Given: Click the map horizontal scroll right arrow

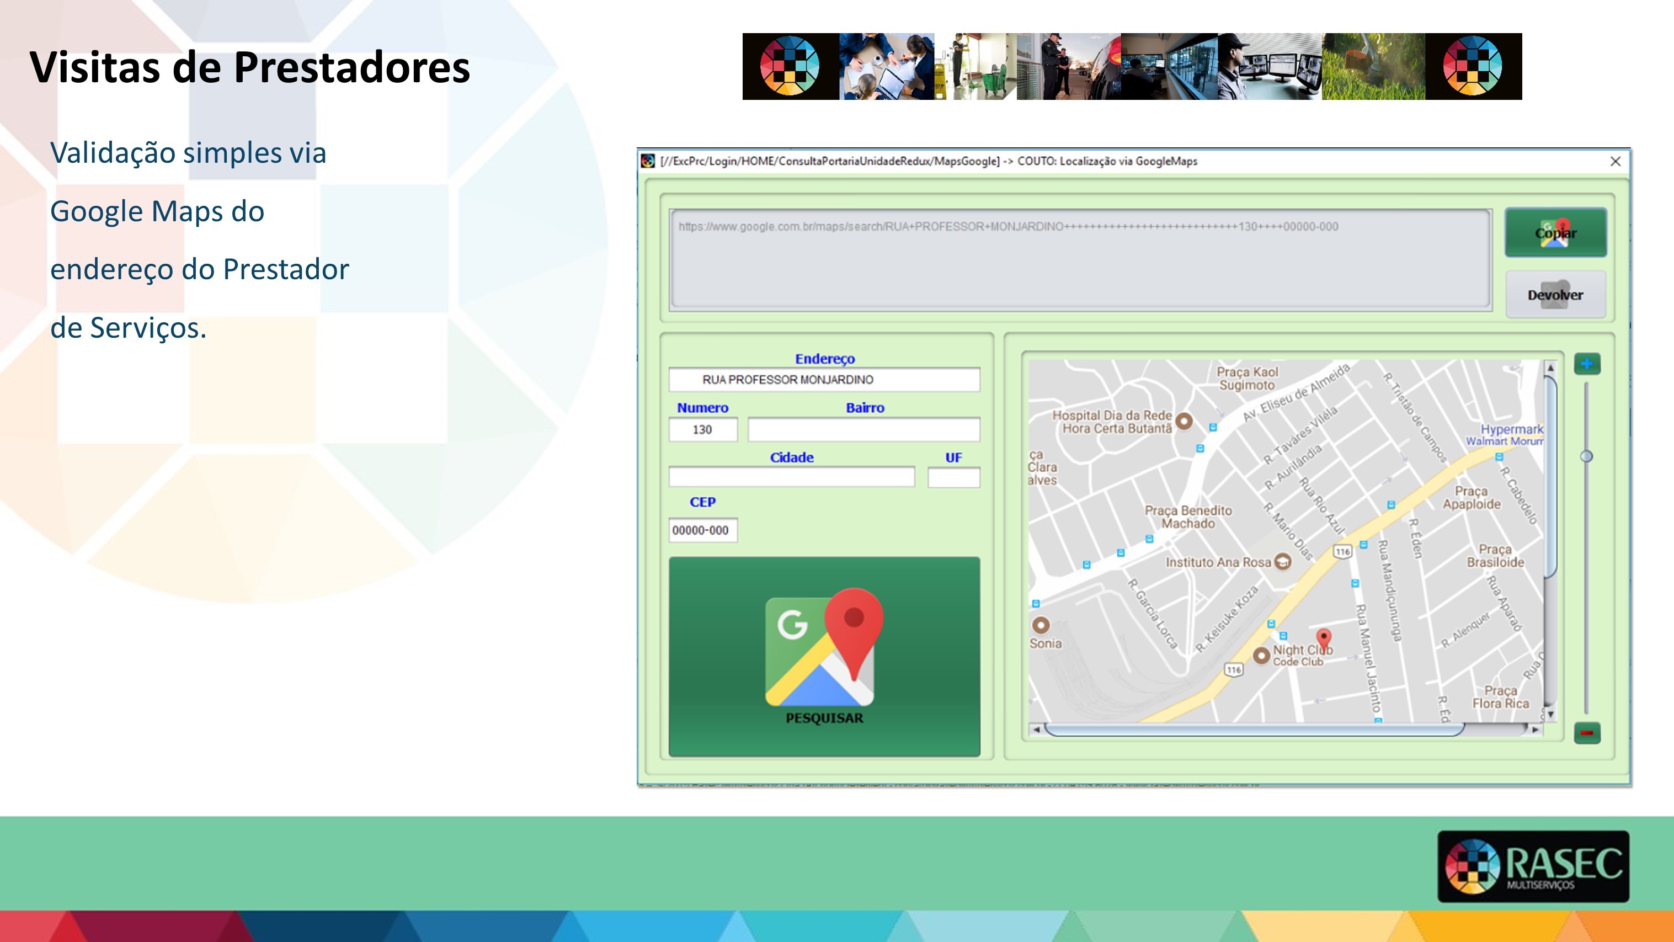Looking at the screenshot, I should coord(1536,730).
